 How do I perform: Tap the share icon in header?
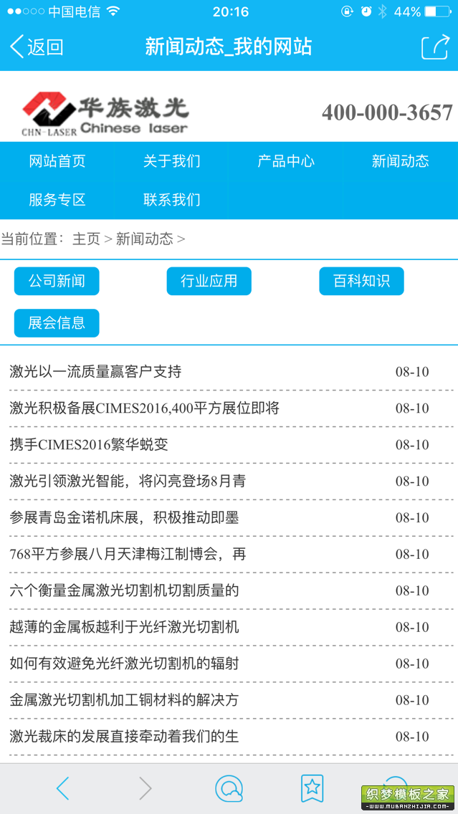(434, 47)
